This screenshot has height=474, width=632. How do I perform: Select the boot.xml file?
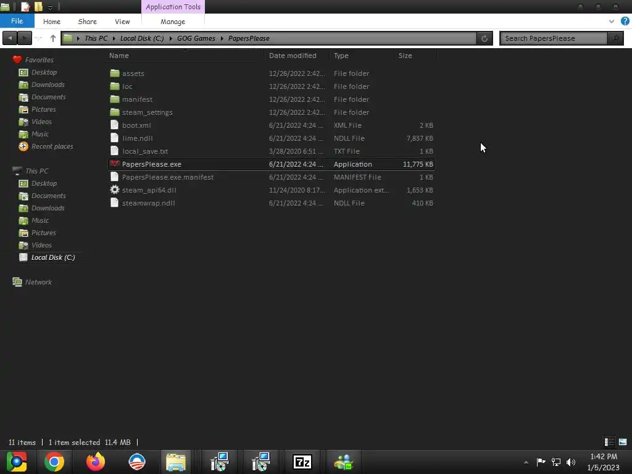(x=271, y=125)
